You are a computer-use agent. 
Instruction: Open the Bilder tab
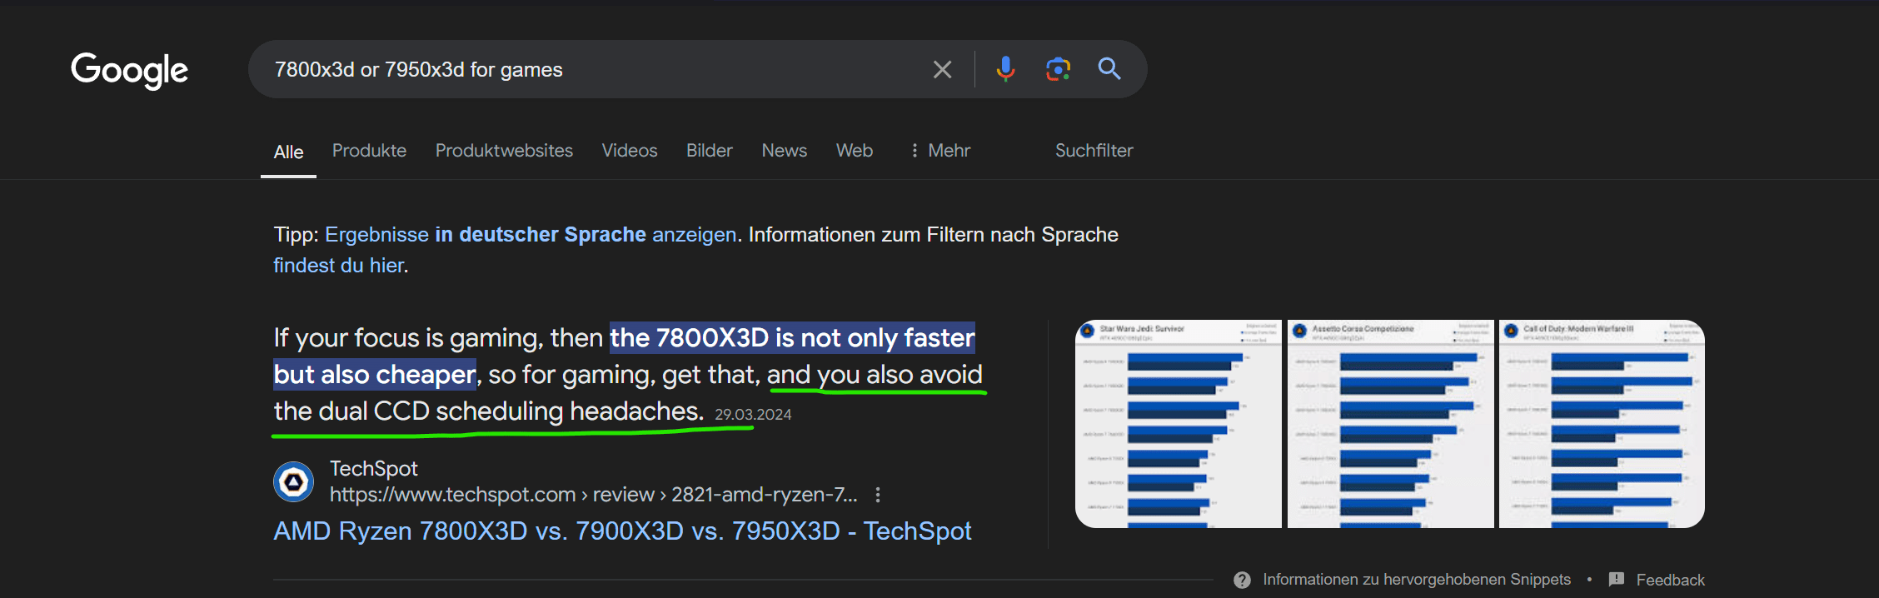[710, 151]
